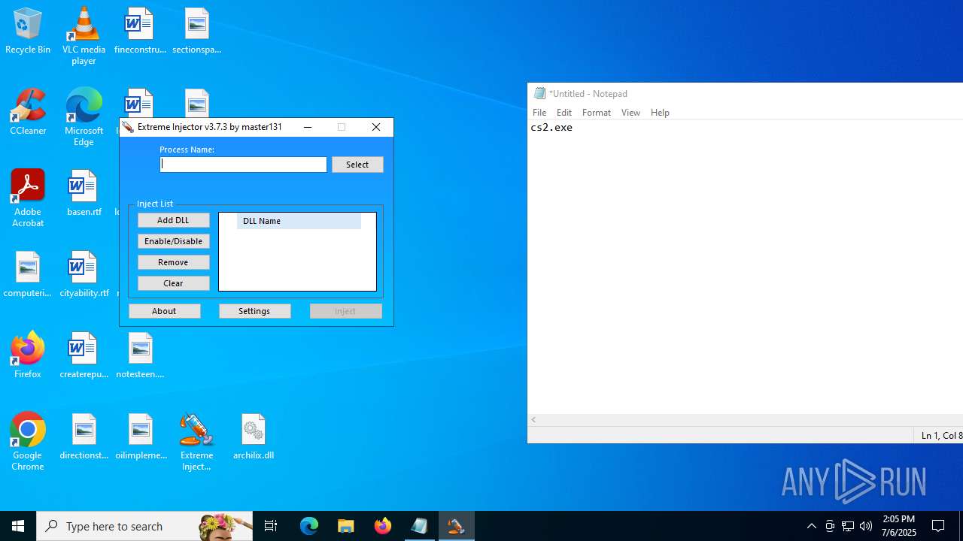Focus the Process Name input field
963x541 pixels.
coord(243,165)
